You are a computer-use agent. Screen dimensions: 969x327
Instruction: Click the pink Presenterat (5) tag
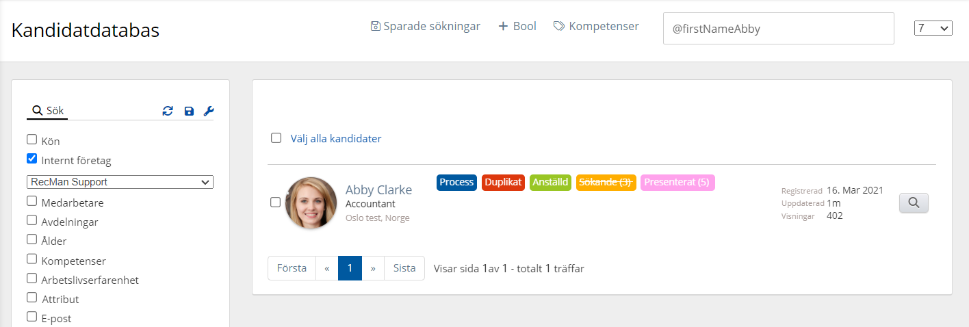click(x=677, y=182)
